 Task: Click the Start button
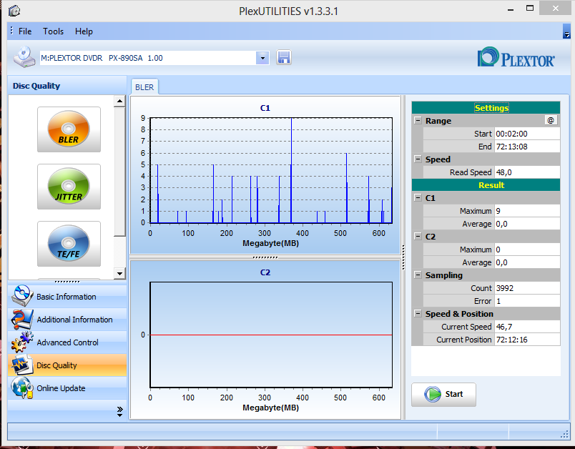443,395
